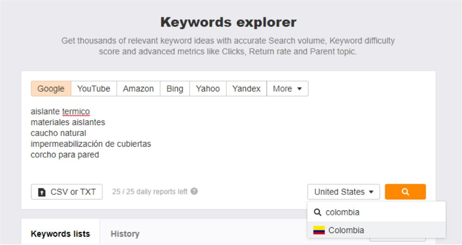The height and width of the screenshot is (245, 462).
Task: Open the More search engines dropdown
Action: click(287, 89)
